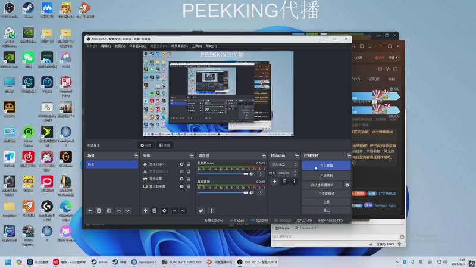
Task: Open scene filters icon in Scenes panel
Action: 109,211
